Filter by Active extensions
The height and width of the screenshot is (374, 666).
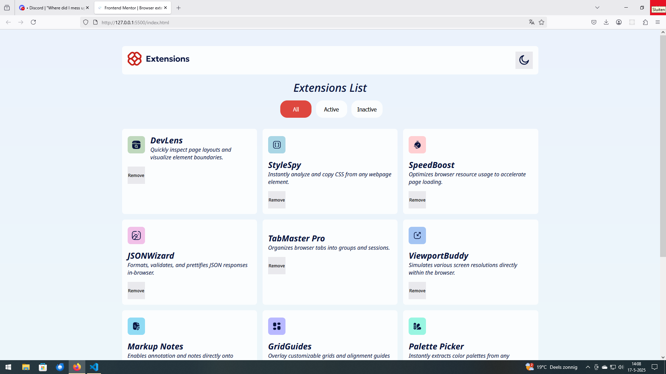(x=331, y=109)
